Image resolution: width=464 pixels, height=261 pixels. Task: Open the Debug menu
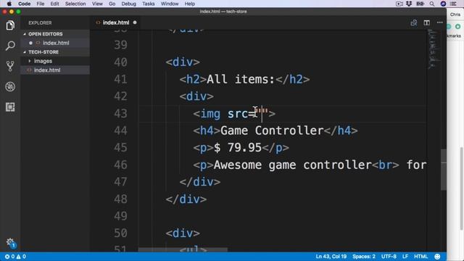coord(129,4)
